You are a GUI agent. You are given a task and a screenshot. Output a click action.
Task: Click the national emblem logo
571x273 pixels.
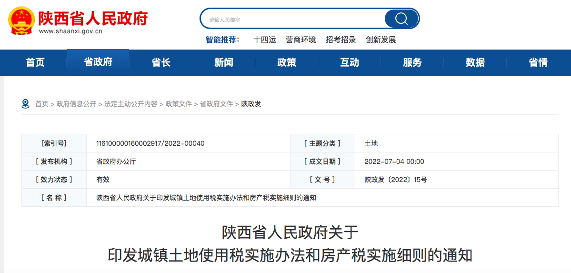click(21, 21)
